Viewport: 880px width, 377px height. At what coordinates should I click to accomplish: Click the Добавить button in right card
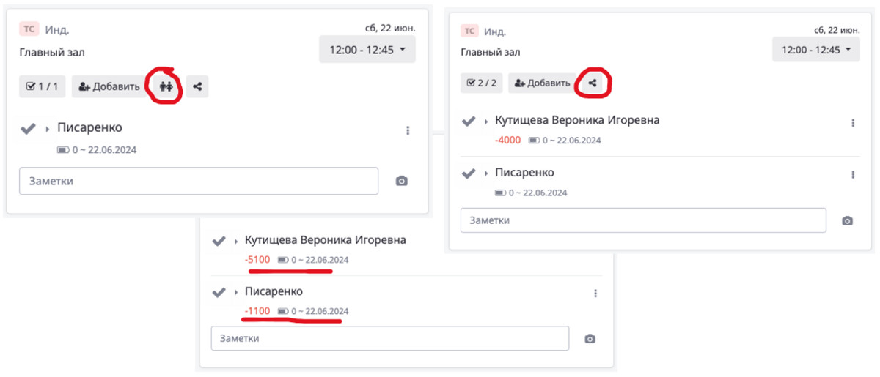543,83
